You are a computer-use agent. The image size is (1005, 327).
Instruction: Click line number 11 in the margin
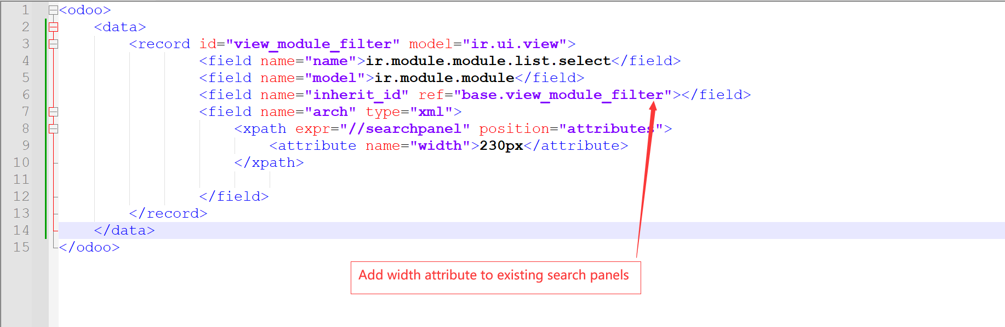pyautogui.click(x=21, y=179)
